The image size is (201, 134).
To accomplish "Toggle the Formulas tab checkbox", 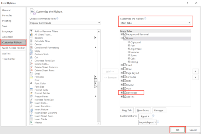I will click(x=125, y=77).
